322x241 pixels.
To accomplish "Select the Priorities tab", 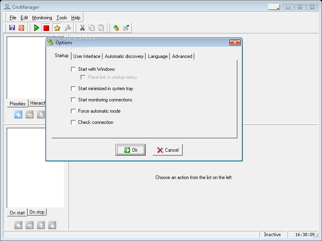I will (17, 104).
